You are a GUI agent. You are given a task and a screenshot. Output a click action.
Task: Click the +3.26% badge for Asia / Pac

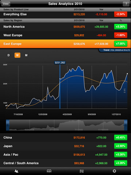point(120,155)
